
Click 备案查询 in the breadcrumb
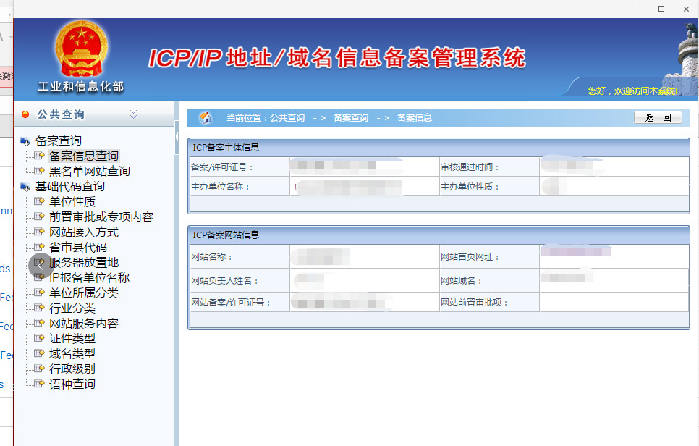351,118
